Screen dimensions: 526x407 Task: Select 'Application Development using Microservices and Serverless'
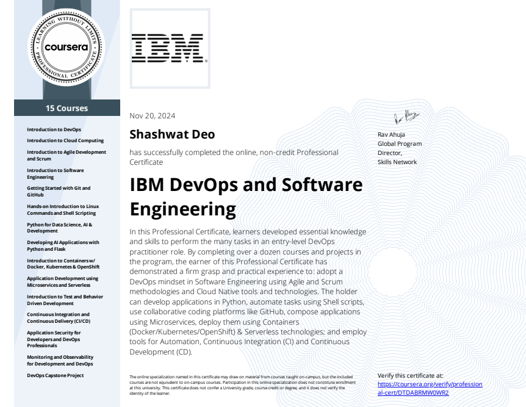(x=63, y=282)
